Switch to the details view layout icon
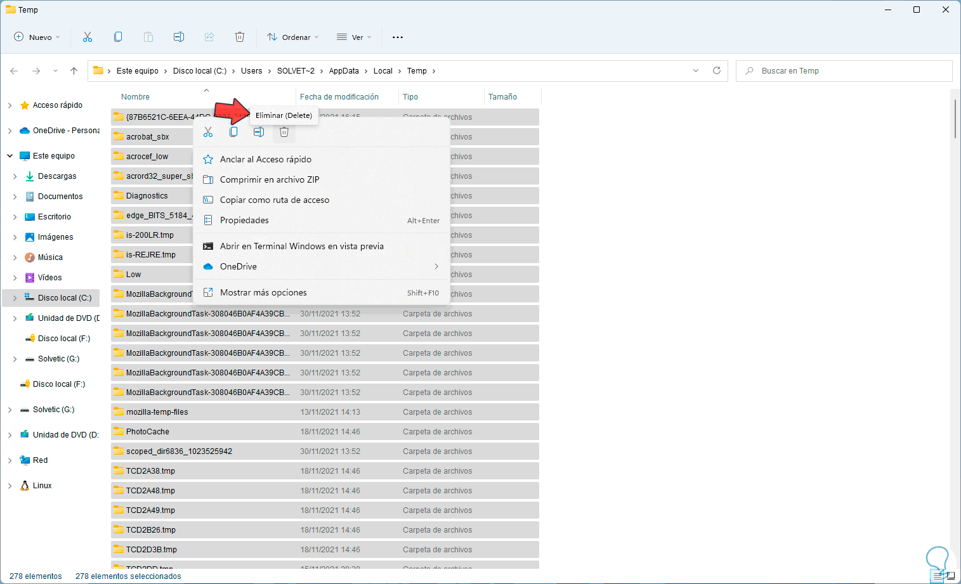Image resolution: width=961 pixels, height=584 pixels. 938,576
